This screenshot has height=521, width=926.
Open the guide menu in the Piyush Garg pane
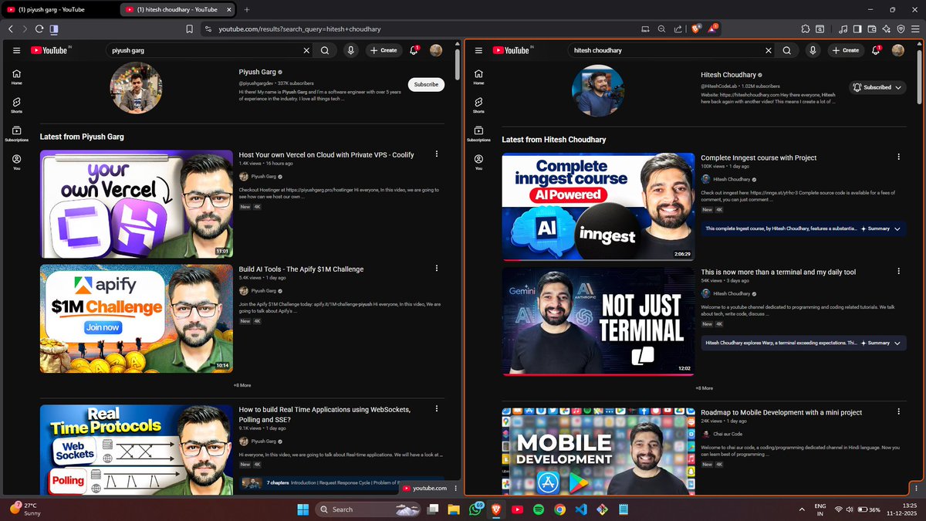tap(16, 50)
